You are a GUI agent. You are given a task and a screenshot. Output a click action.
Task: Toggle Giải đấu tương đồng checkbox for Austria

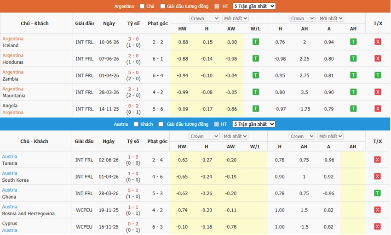click(x=161, y=124)
